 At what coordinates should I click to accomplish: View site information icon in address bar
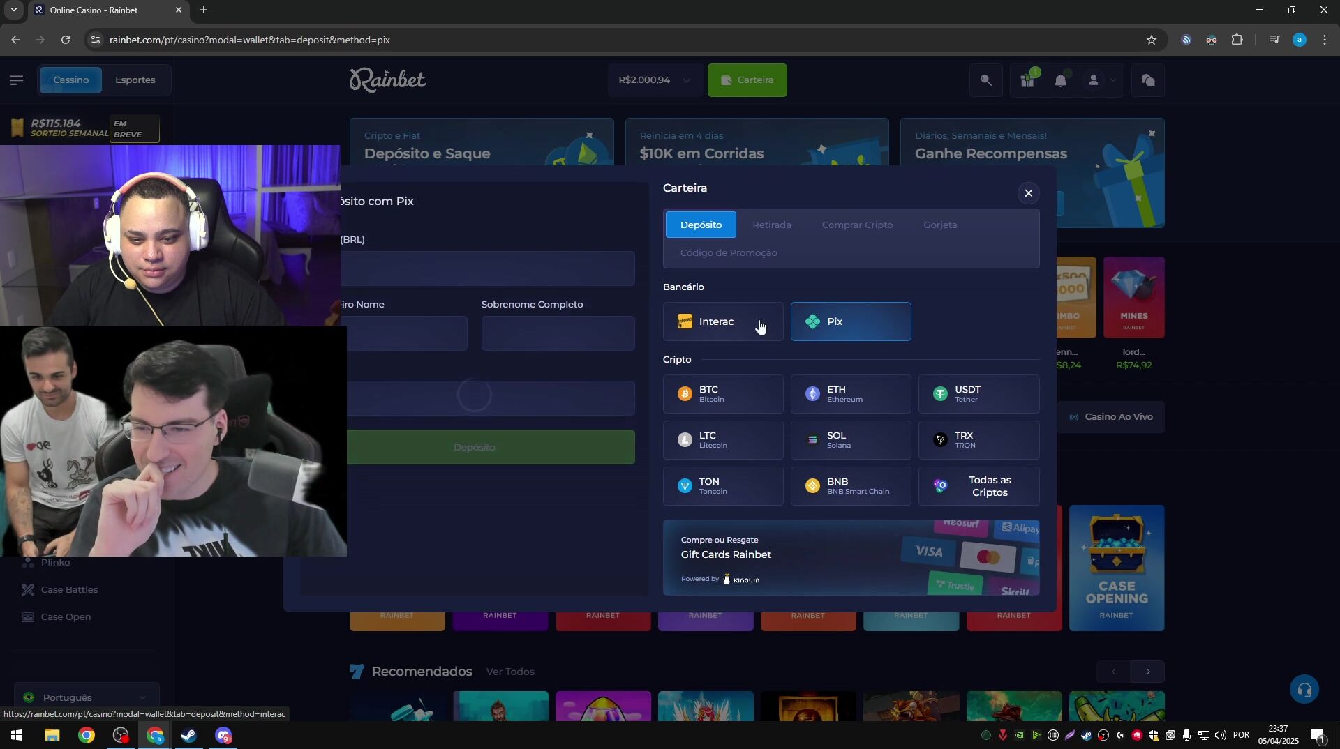tap(96, 40)
